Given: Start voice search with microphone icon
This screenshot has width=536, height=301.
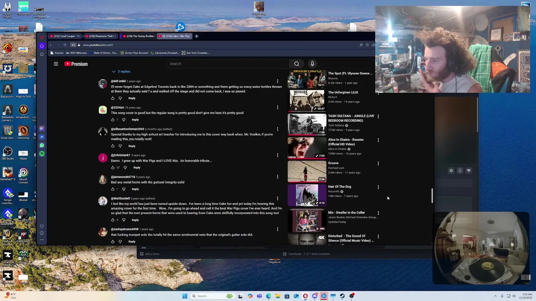Looking at the screenshot, I should click(x=312, y=64).
